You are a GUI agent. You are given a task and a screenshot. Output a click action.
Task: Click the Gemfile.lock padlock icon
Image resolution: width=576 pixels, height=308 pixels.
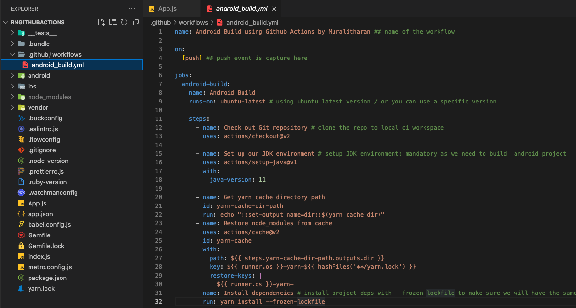coord(21,246)
